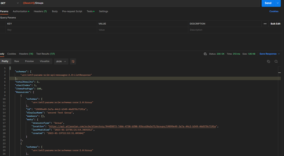Click the "totalResults" line in response

pos(27,82)
